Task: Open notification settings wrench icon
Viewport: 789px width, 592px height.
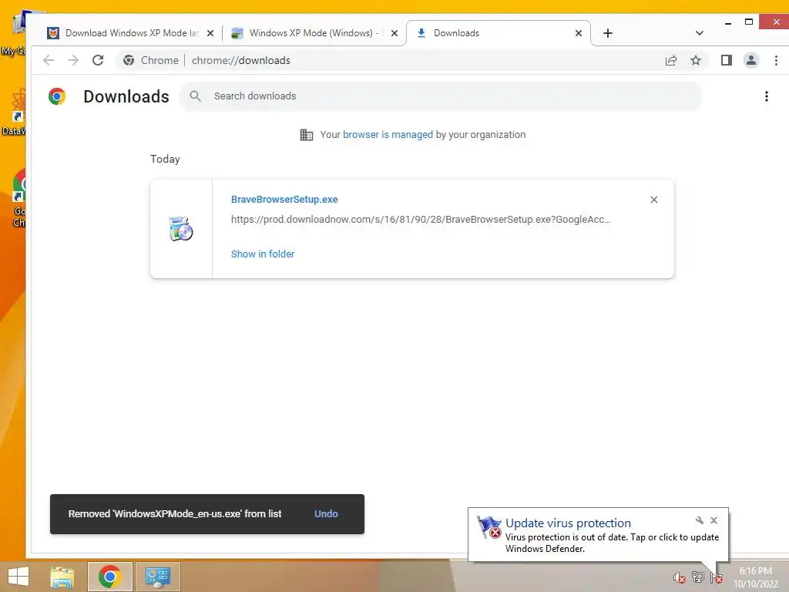Action: tap(700, 520)
